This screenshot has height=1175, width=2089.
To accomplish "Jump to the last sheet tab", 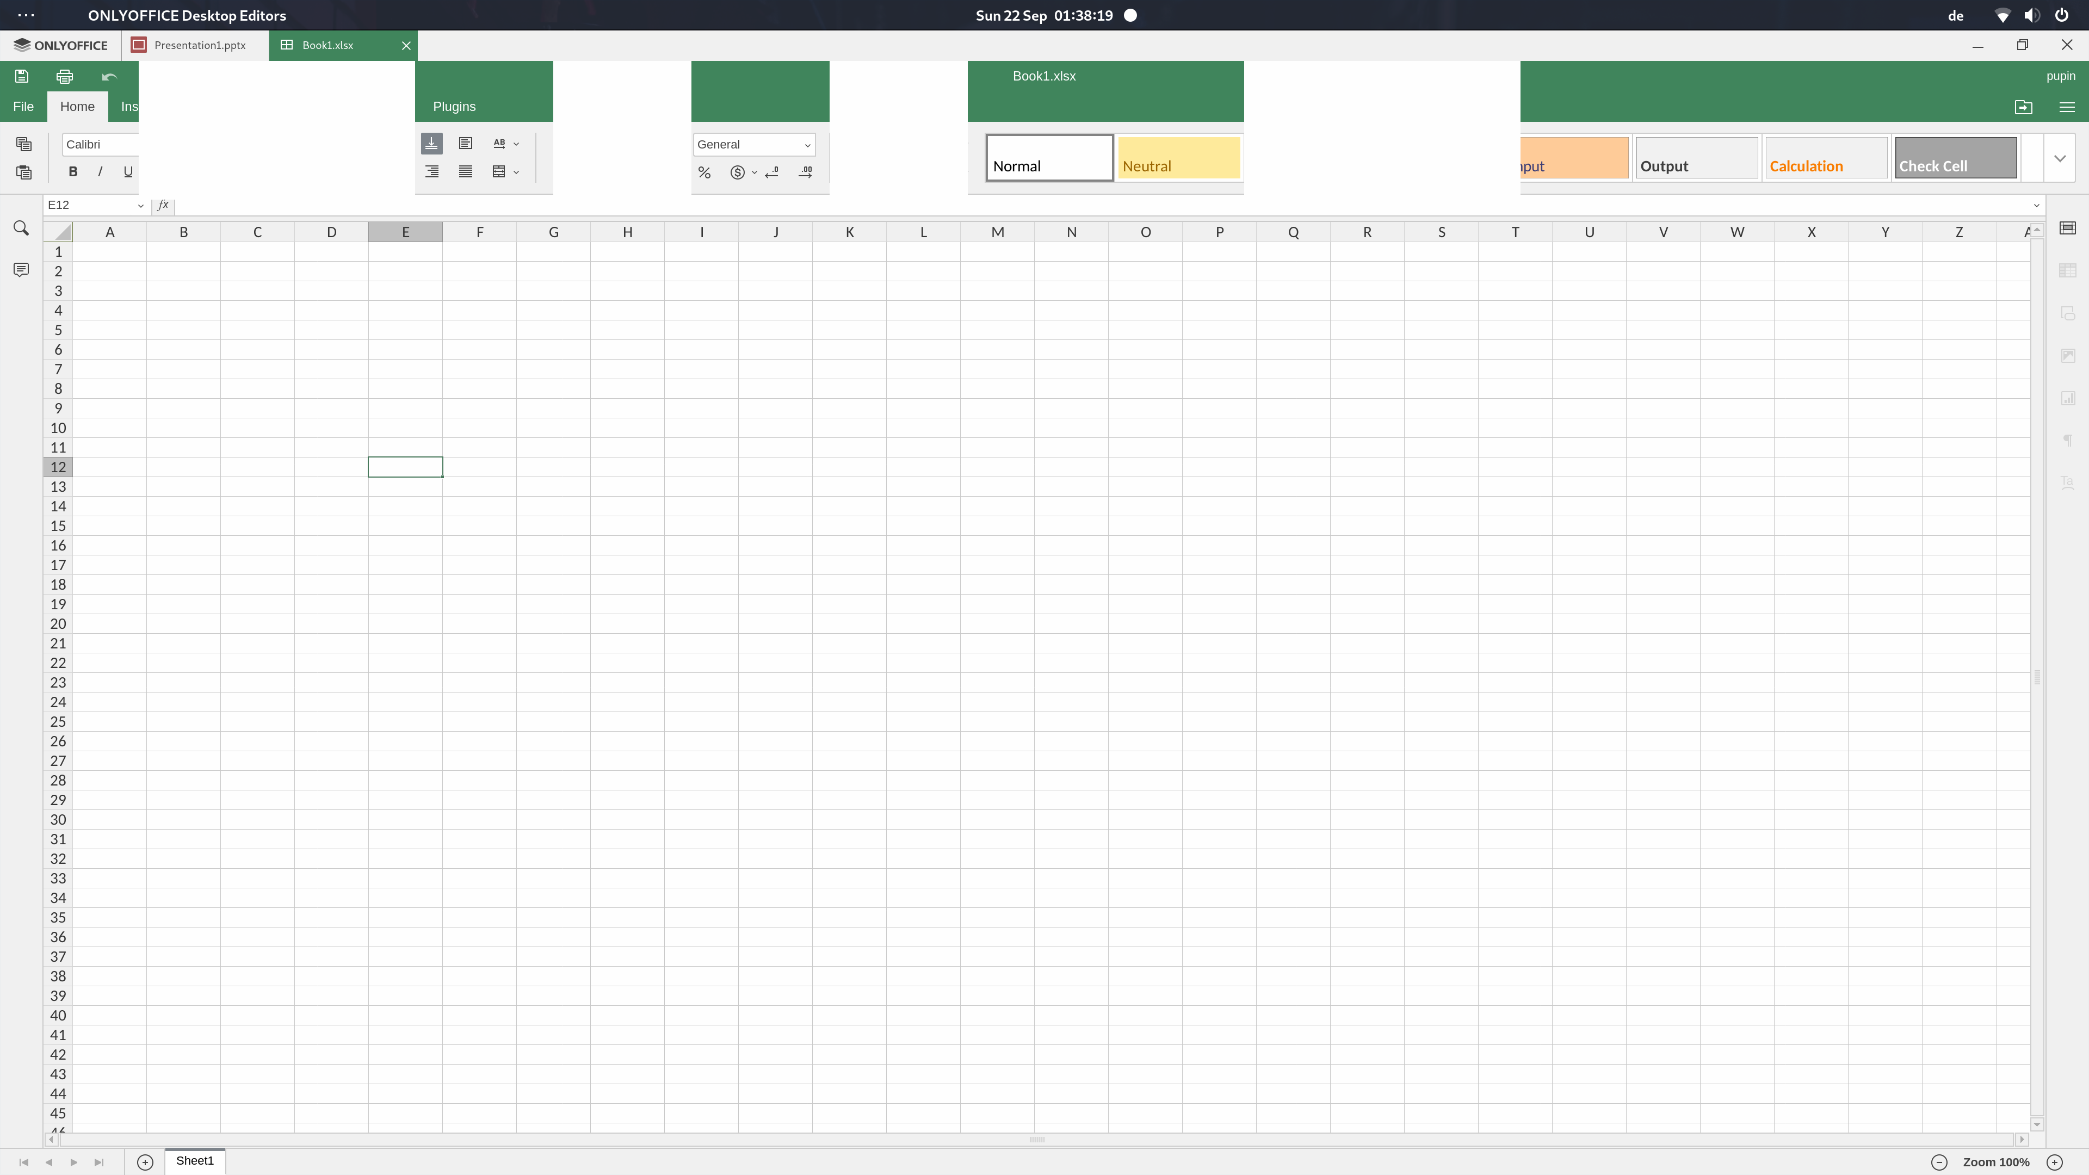I will [x=99, y=1162].
